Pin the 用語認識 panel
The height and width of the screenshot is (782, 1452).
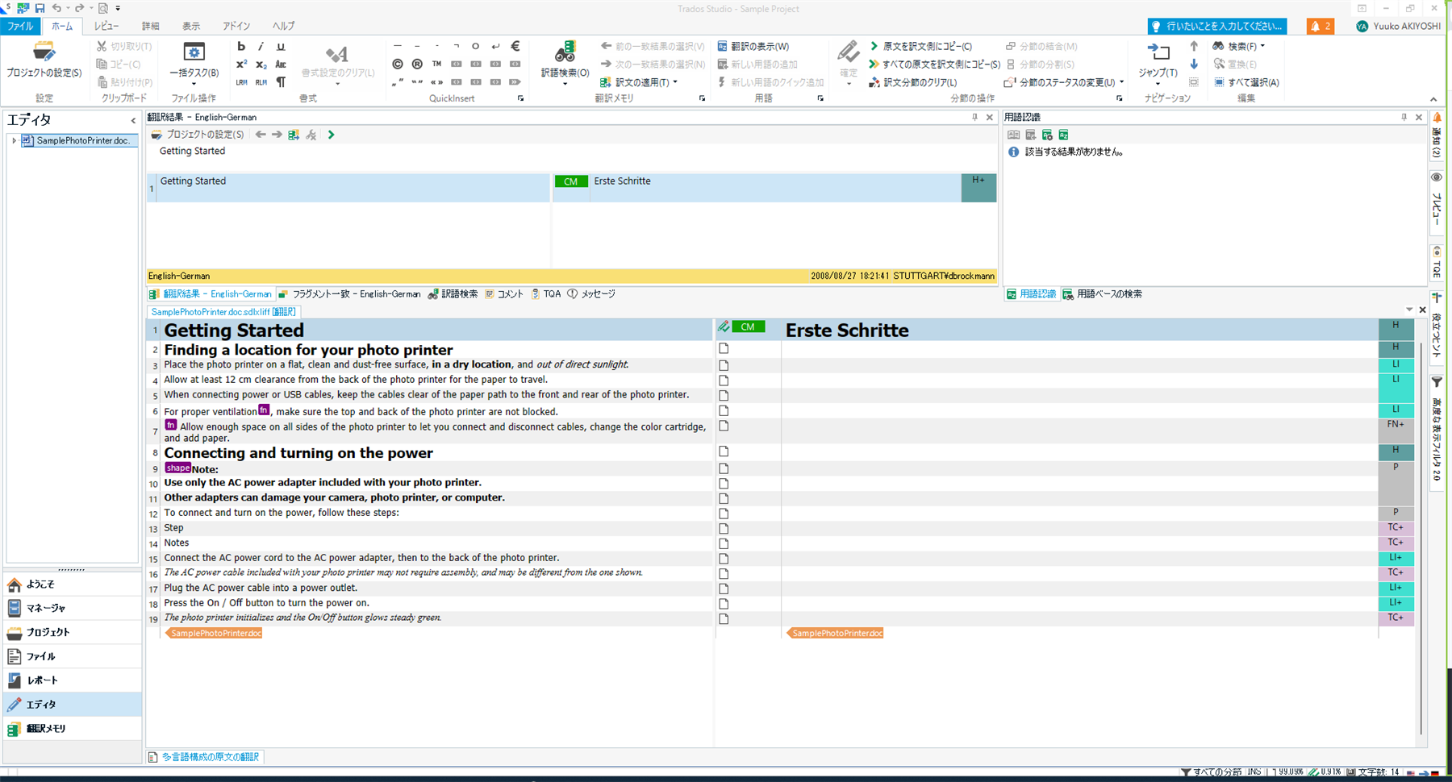(1404, 118)
